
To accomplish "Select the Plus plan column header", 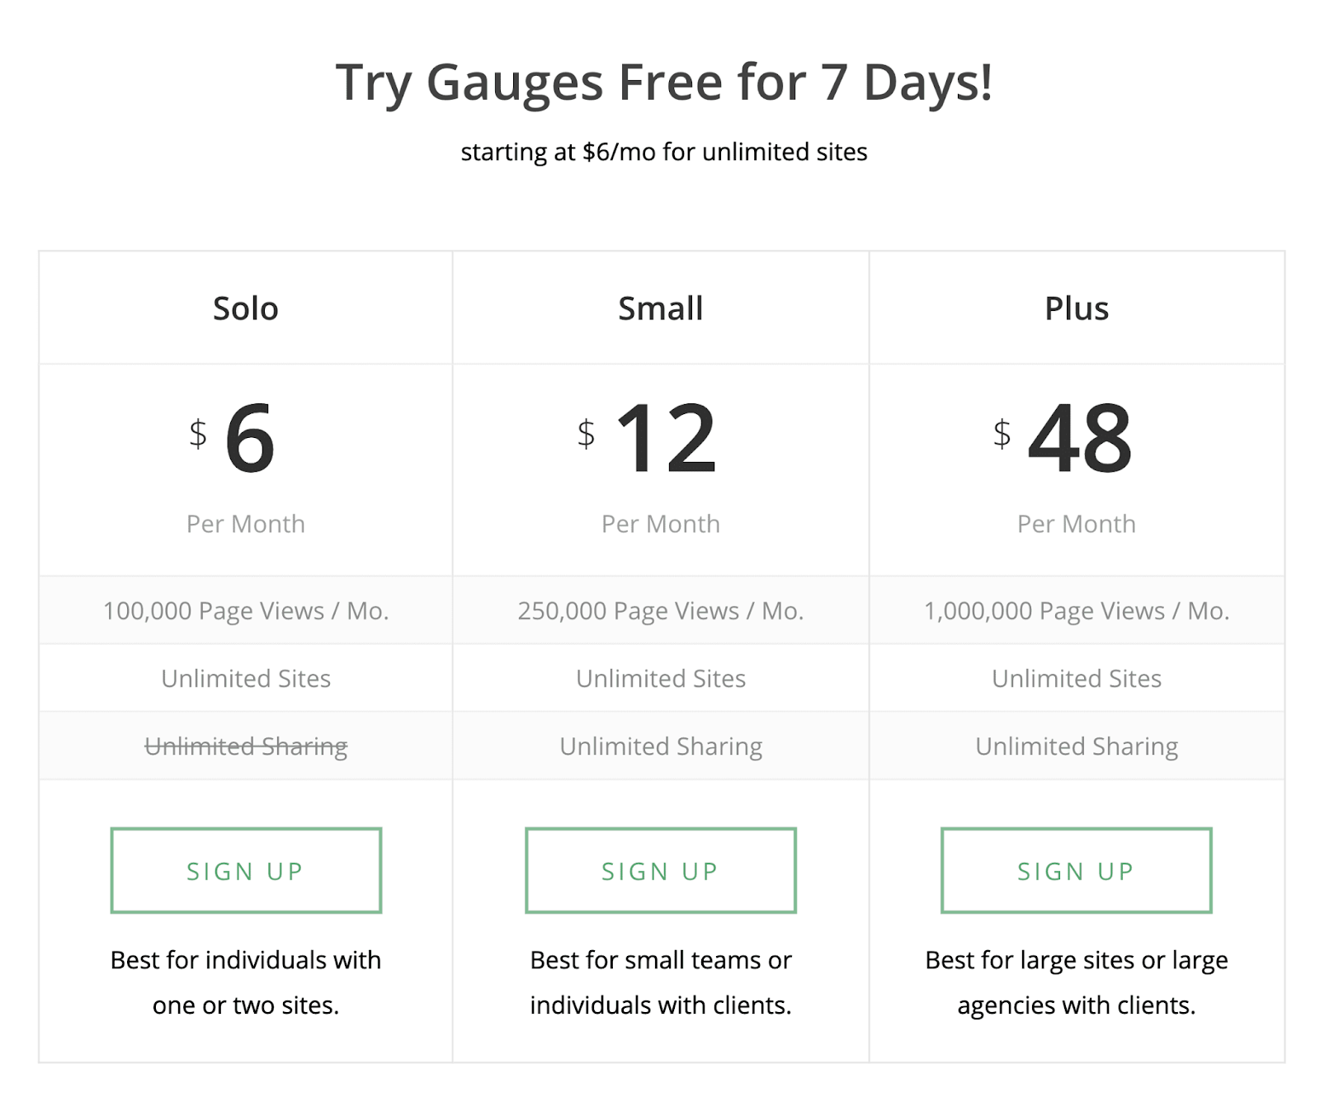I will click(1075, 308).
